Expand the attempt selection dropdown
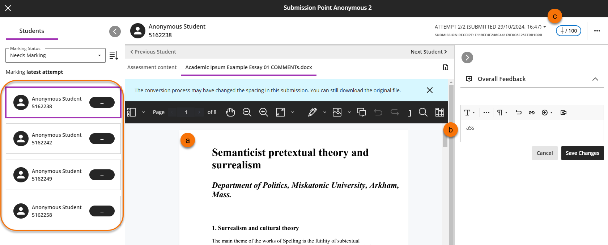This screenshot has width=608, height=245. [x=544, y=27]
